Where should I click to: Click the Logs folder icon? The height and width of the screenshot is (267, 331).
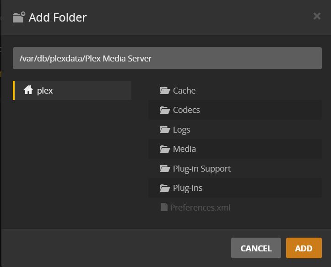coord(165,129)
